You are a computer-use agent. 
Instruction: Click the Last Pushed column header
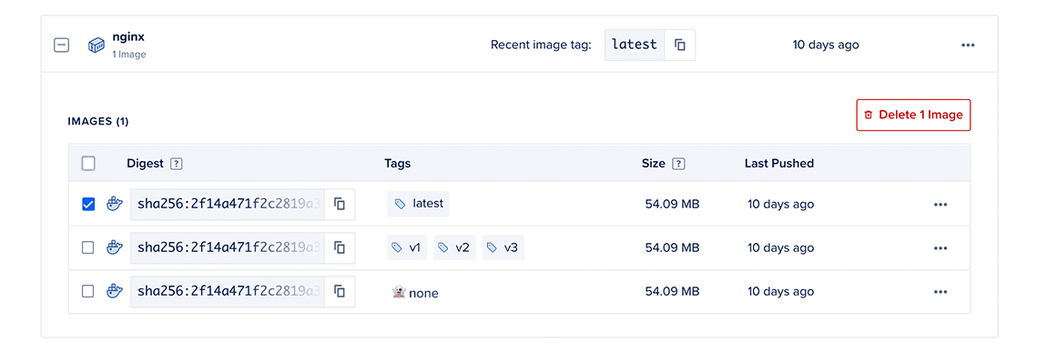click(779, 164)
